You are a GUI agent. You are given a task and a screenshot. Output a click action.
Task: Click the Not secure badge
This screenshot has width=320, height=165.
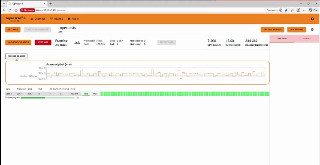(27, 10)
